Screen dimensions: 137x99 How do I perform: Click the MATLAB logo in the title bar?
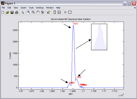[3, 3]
